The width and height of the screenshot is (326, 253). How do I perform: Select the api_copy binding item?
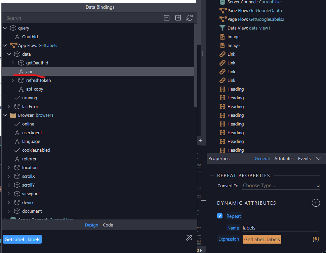35,89
